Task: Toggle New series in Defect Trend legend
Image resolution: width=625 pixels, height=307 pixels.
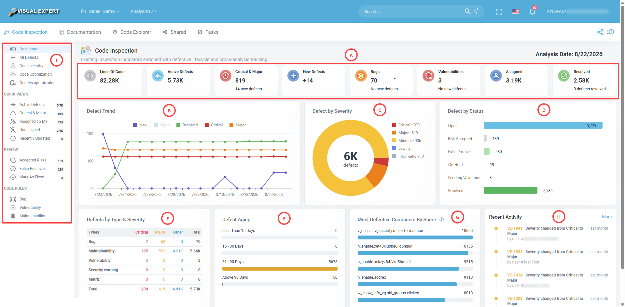Action: pyautogui.click(x=140, y=125)
